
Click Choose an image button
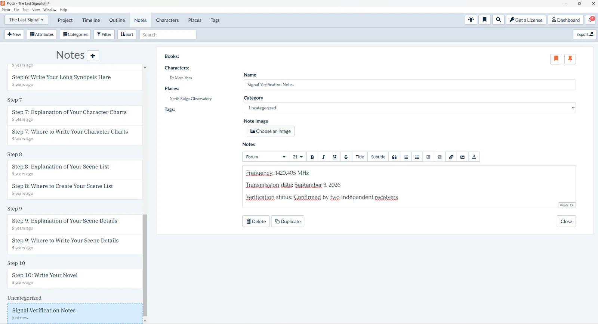271,131
